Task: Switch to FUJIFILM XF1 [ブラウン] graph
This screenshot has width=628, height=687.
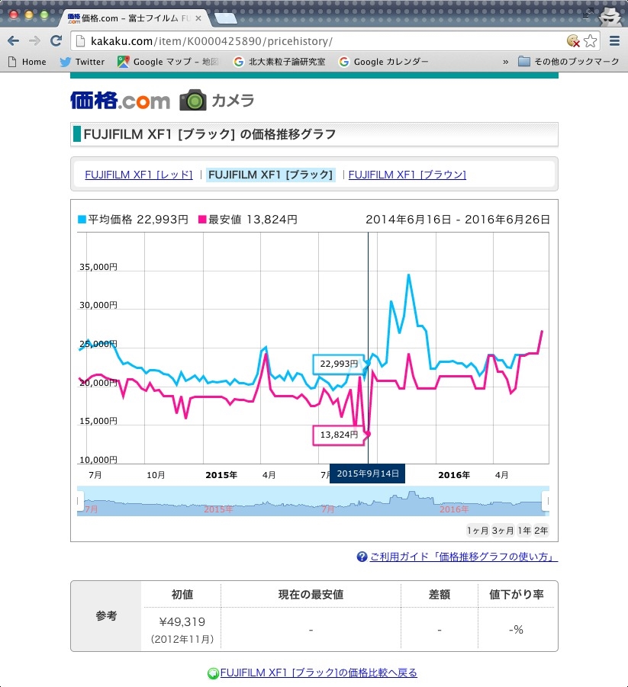Action: click(407, 175)
